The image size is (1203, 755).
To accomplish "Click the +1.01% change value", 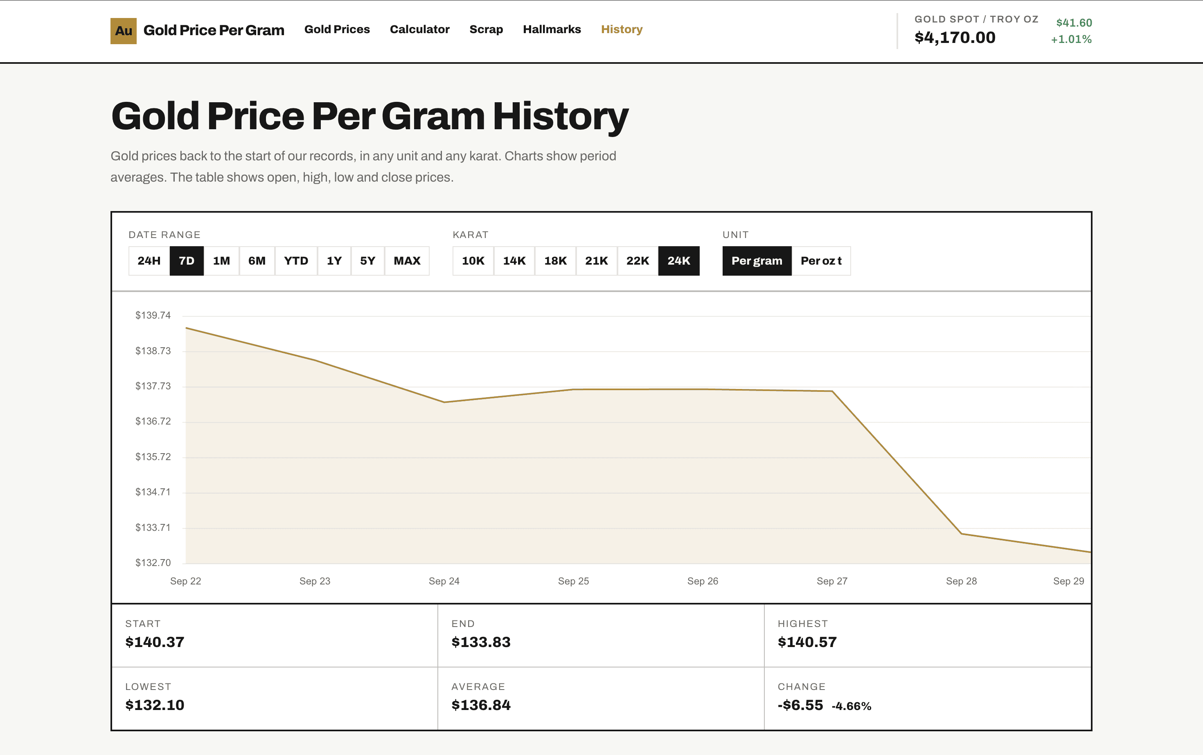I will coord(1071,39).
